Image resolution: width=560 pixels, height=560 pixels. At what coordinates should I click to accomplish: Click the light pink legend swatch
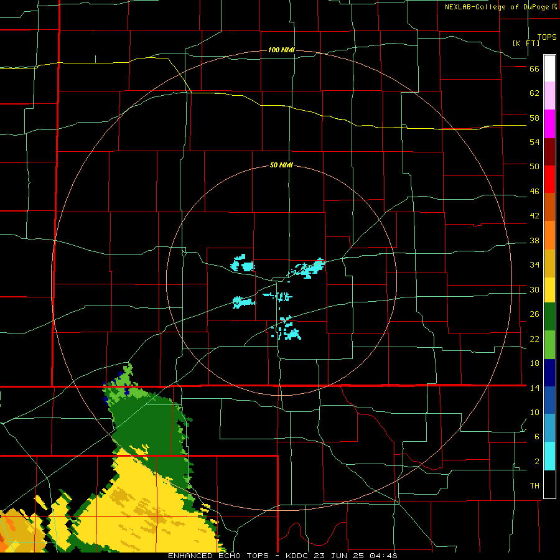point(549,95)
